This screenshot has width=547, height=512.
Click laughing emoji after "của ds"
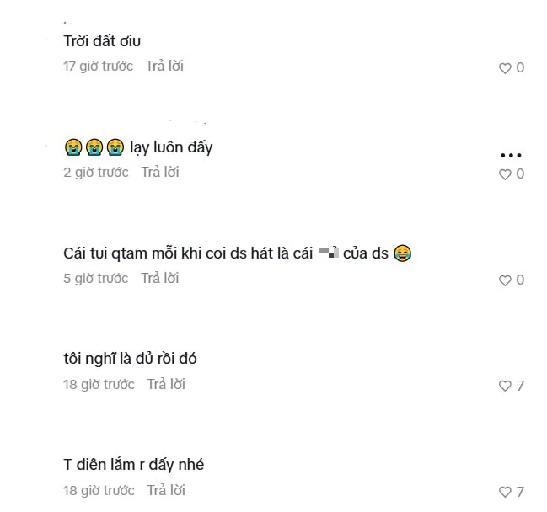click(x=403, y=253)
